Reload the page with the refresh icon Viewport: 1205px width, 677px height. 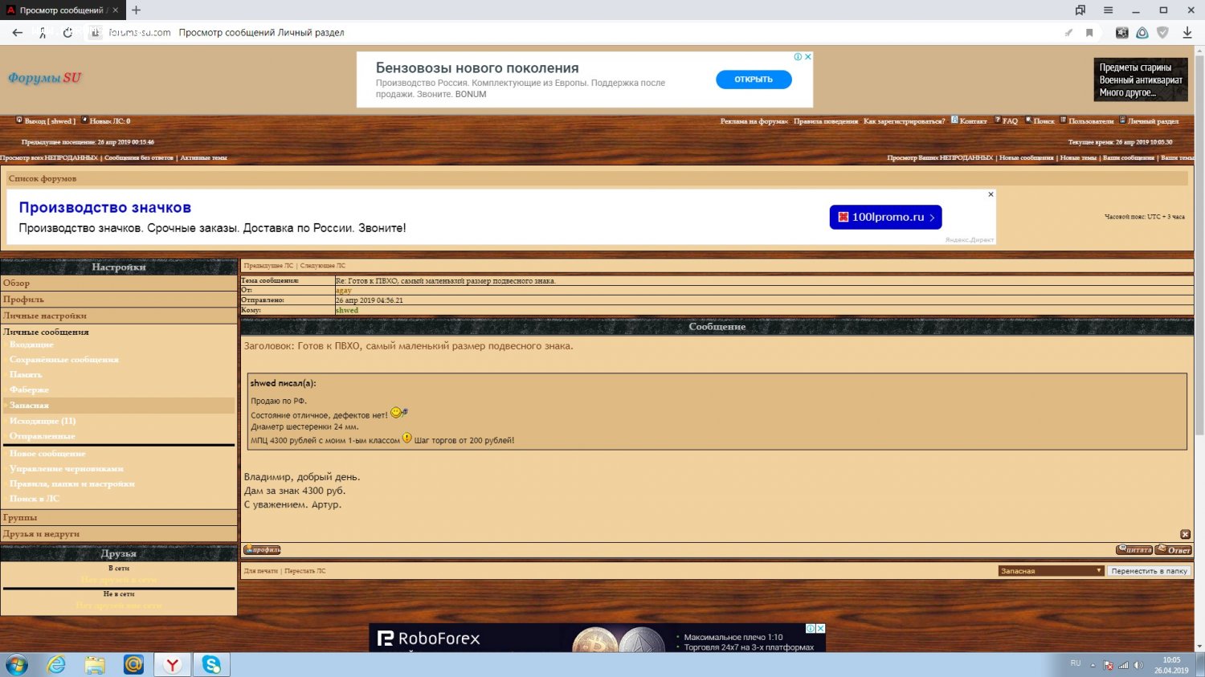point(67,33)
